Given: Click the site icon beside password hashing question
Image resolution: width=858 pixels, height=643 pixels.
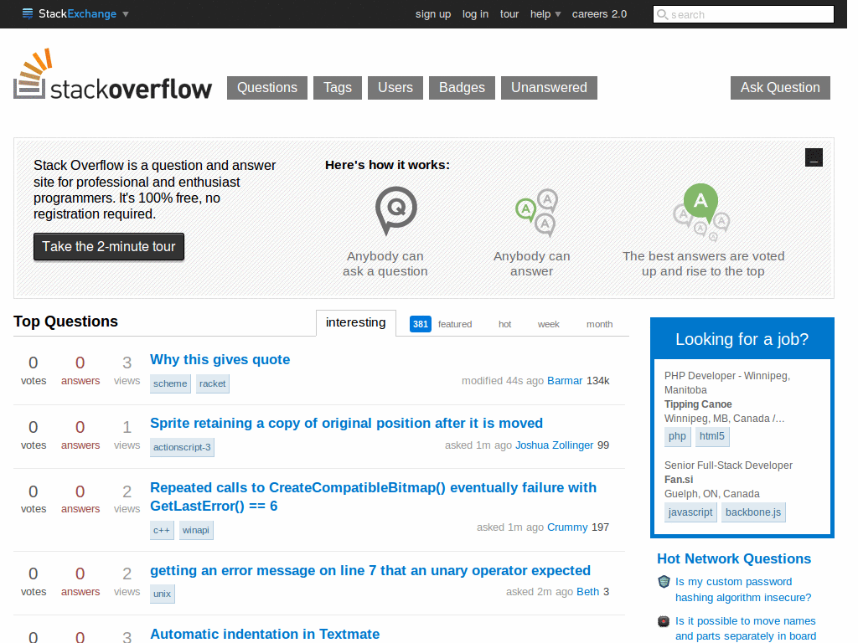Looking at the screenshot, I should pyautogui.click(x=663, y=581).
